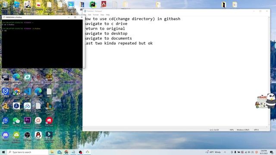This screenshot has width=276, height=155.
Task: Open the Edit menu in Notepad
Action: point(90,15)
